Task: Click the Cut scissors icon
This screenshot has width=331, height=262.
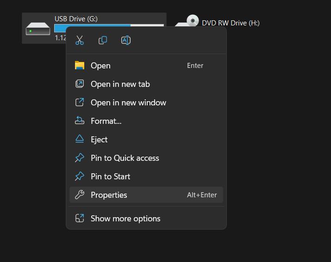Action: tap(80, 40)
